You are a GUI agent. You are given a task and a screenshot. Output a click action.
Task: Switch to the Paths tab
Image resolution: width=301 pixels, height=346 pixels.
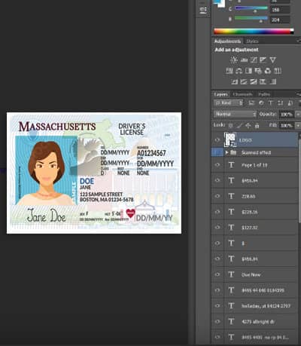pos(264,94)
